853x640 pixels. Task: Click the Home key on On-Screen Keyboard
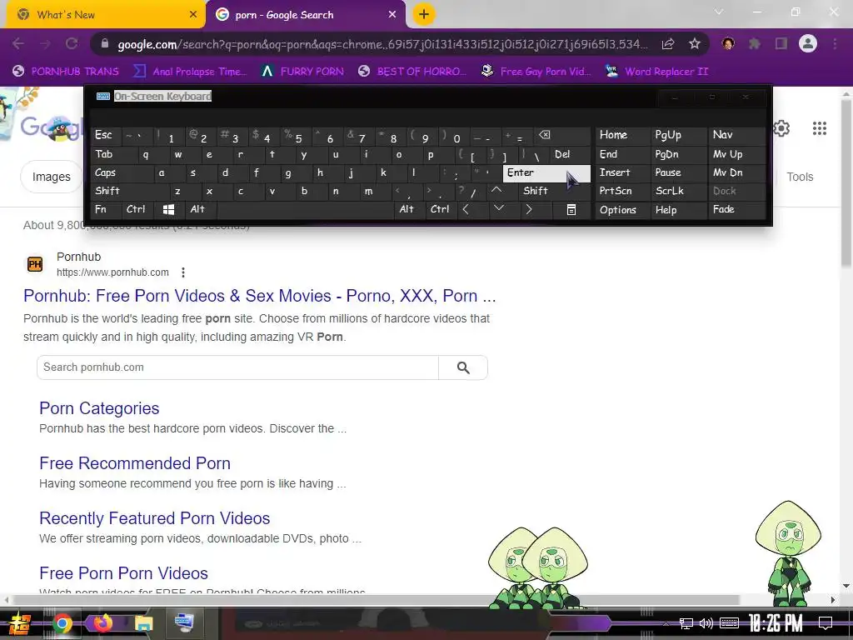tap(622, 135)
